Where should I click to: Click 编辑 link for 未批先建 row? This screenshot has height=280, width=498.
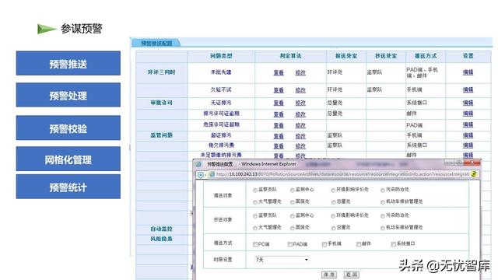click(468, 72)
